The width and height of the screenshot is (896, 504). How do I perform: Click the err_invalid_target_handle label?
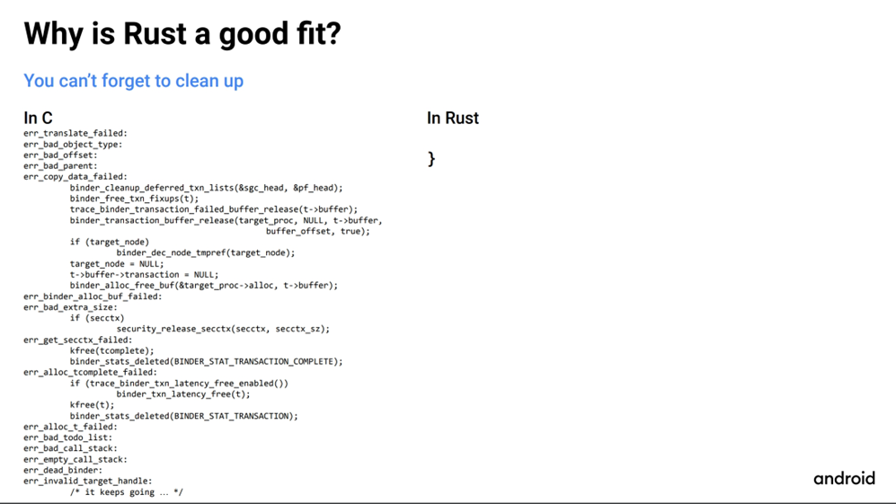[88, 481]
